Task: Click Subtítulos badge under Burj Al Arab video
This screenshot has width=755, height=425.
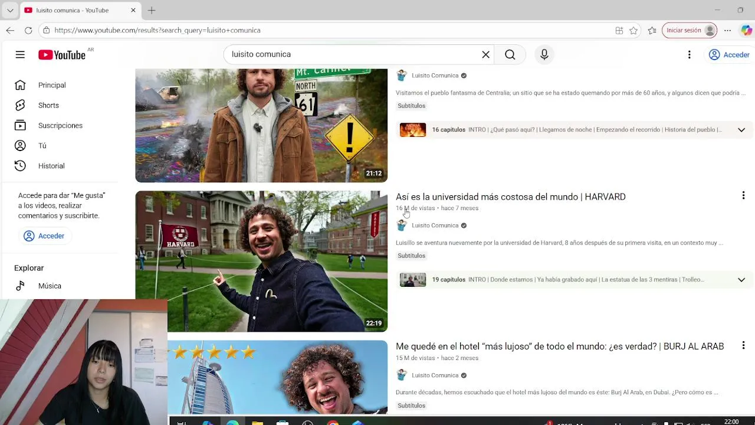Action: (x=411, y=406)
